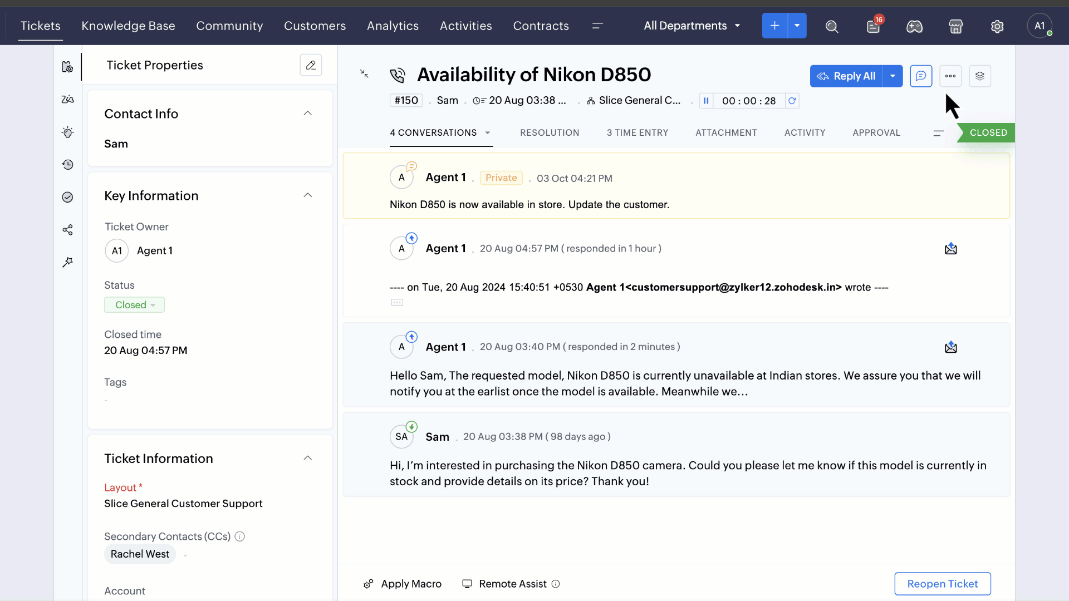Open ticket properties icon in left sidebar
Image resolution: width=1069 pixels, height=601 pixels.
(x=67, y=67)
